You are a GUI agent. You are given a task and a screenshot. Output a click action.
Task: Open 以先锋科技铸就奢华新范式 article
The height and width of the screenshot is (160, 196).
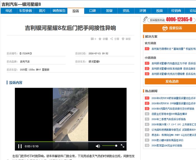point(174,130)
